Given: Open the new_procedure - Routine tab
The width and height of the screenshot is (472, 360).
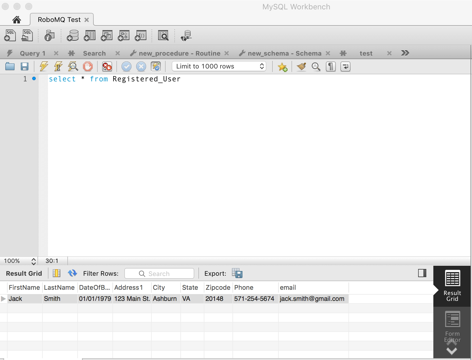Looking at the screenshot, I should (179, 53).
